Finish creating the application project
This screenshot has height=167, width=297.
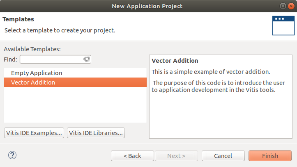click(270, 156)
